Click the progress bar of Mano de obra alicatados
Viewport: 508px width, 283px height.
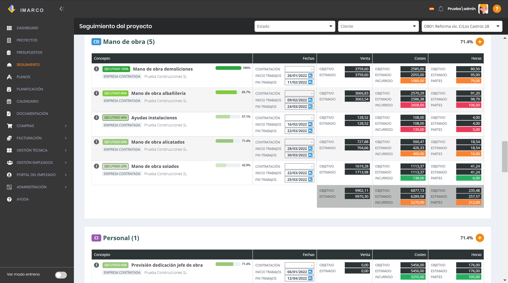[x=228, y=141]
